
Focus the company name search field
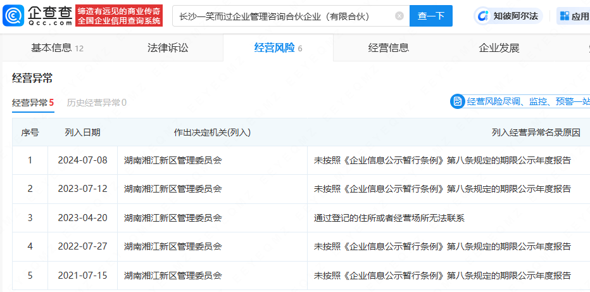(286, 16)
